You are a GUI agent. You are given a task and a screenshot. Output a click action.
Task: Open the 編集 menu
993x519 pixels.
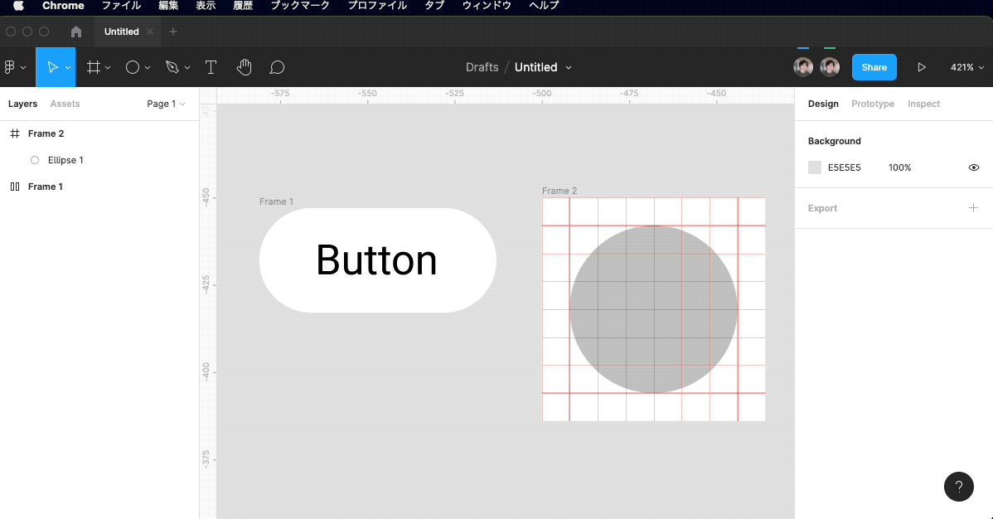(x=168, y=6)
